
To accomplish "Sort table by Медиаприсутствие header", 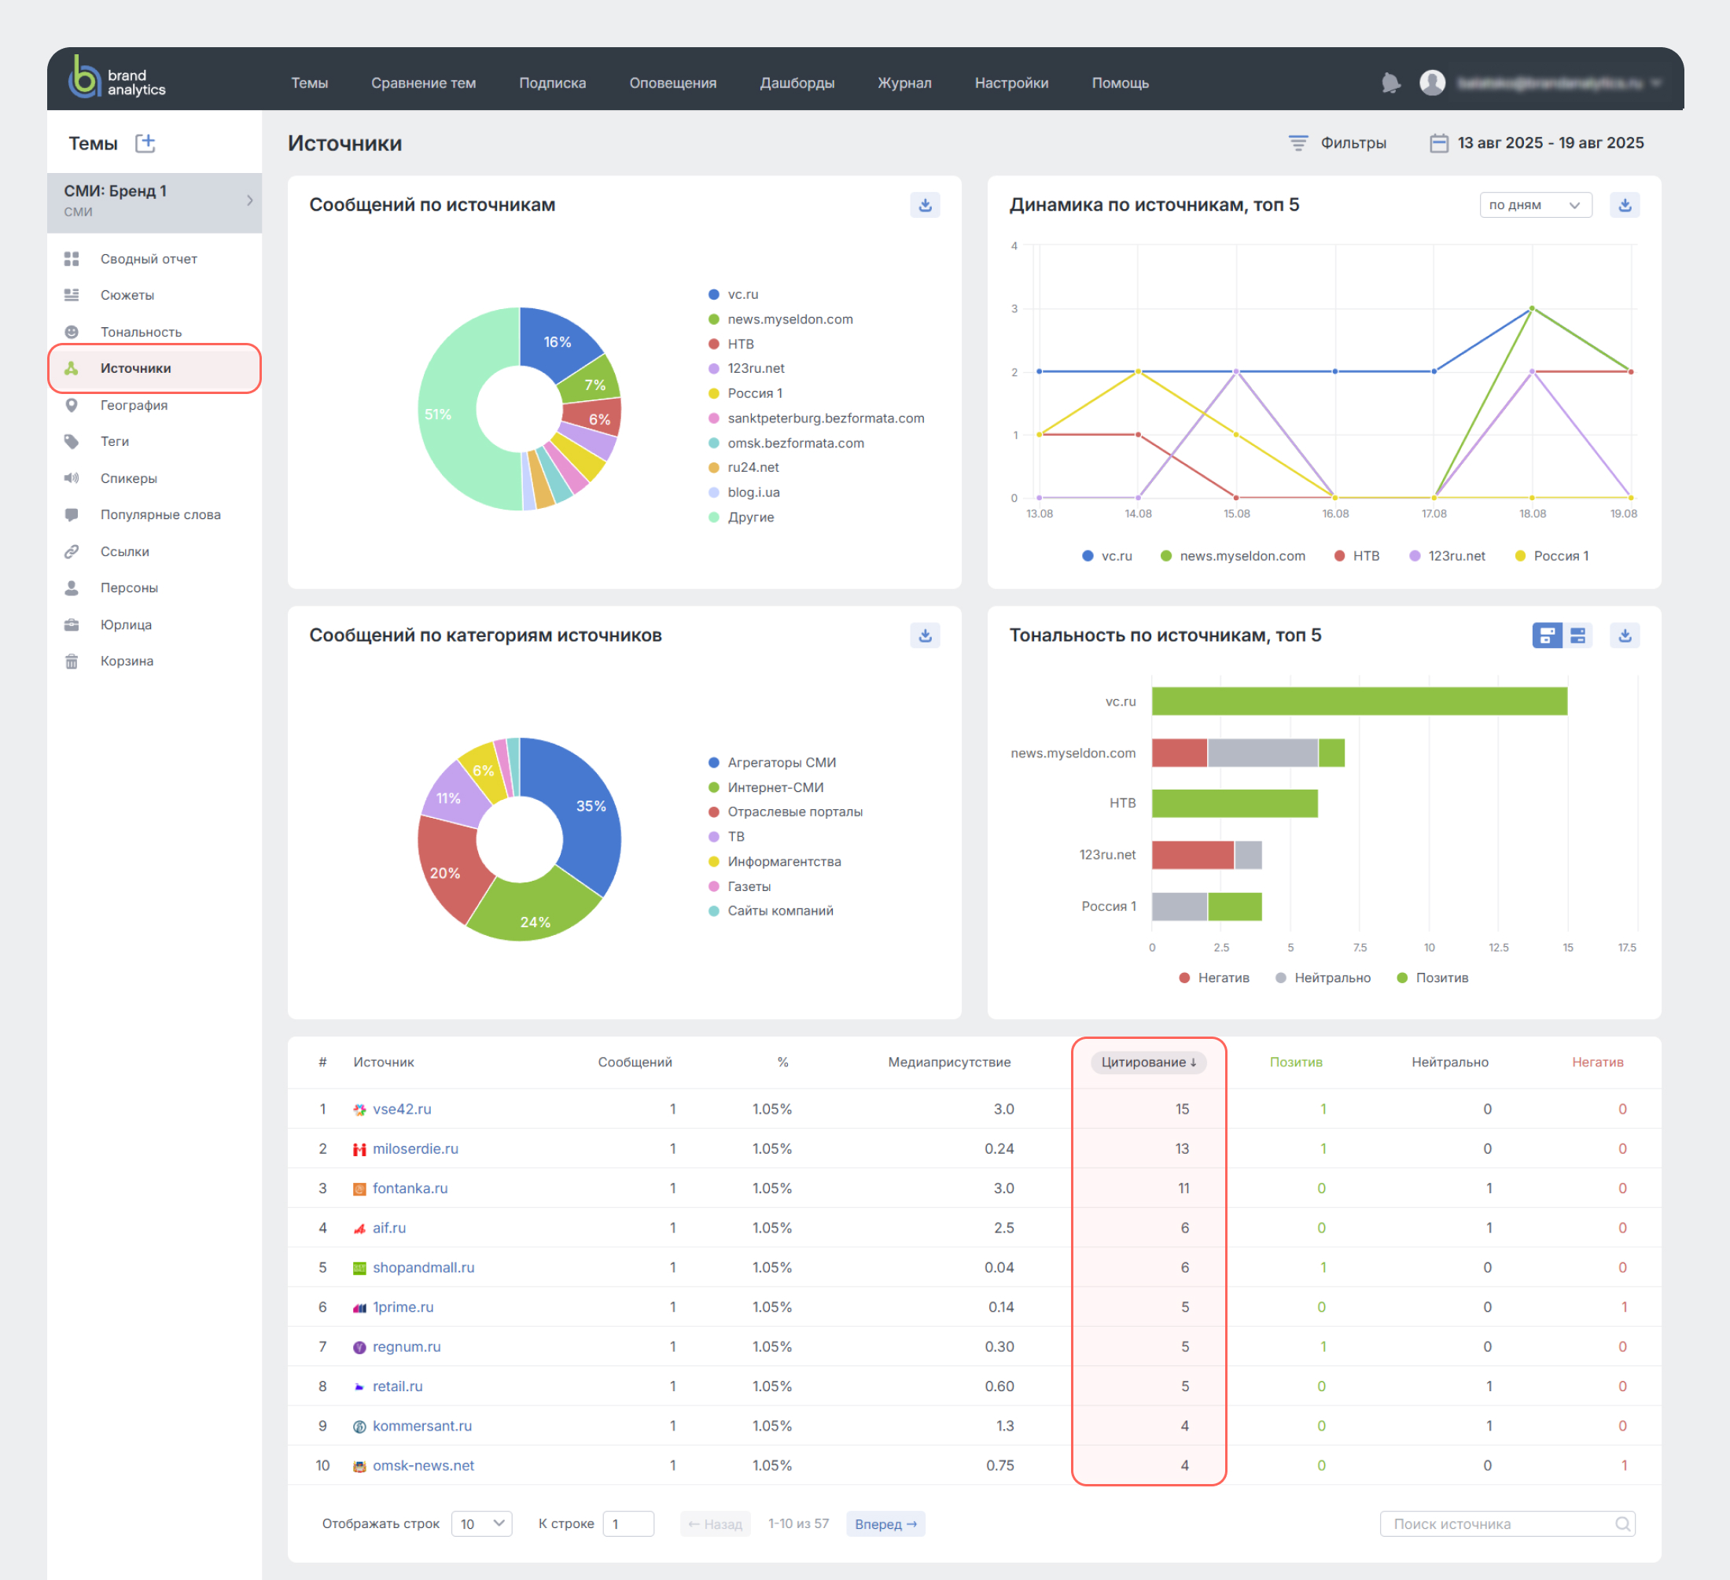I will pyautogui.click(x=949, y=1063).
